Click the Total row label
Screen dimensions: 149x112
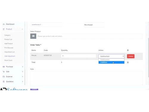[33, 62]
